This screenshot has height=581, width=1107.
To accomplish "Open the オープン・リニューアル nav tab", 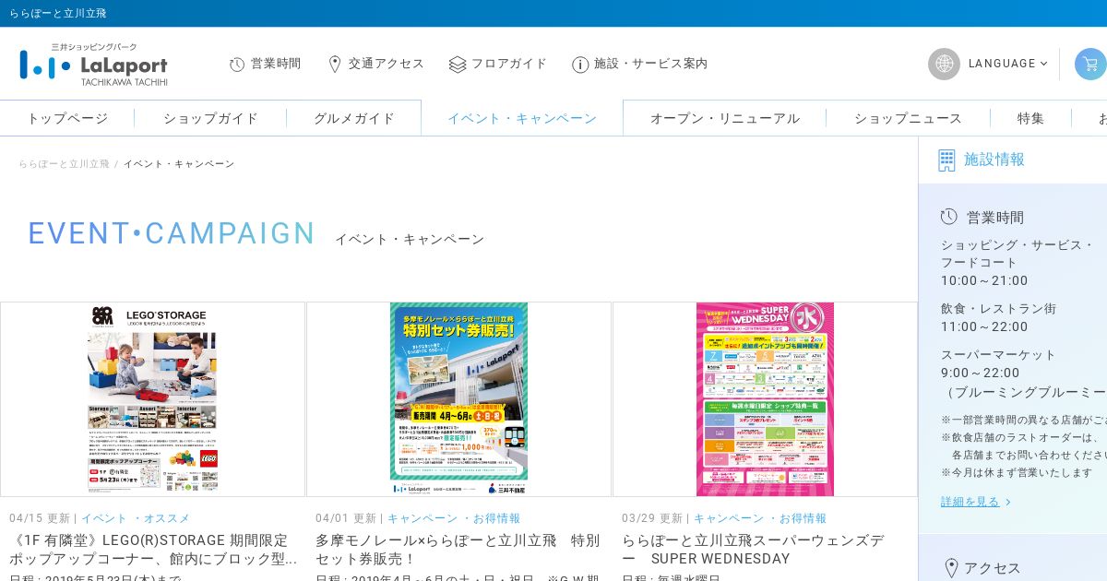I will [725, 118].
